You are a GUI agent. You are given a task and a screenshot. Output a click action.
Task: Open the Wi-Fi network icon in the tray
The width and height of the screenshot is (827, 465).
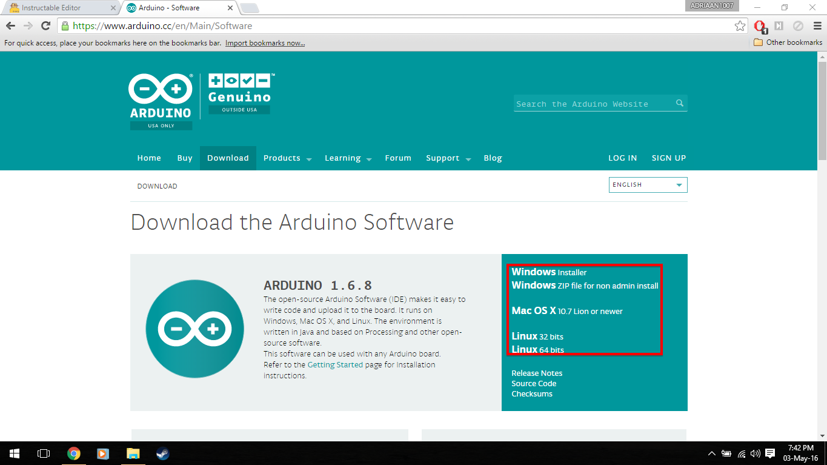tap(742, 453)
